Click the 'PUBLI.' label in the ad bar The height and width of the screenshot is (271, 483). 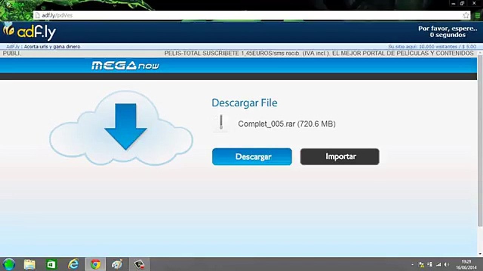click(12, 53)
